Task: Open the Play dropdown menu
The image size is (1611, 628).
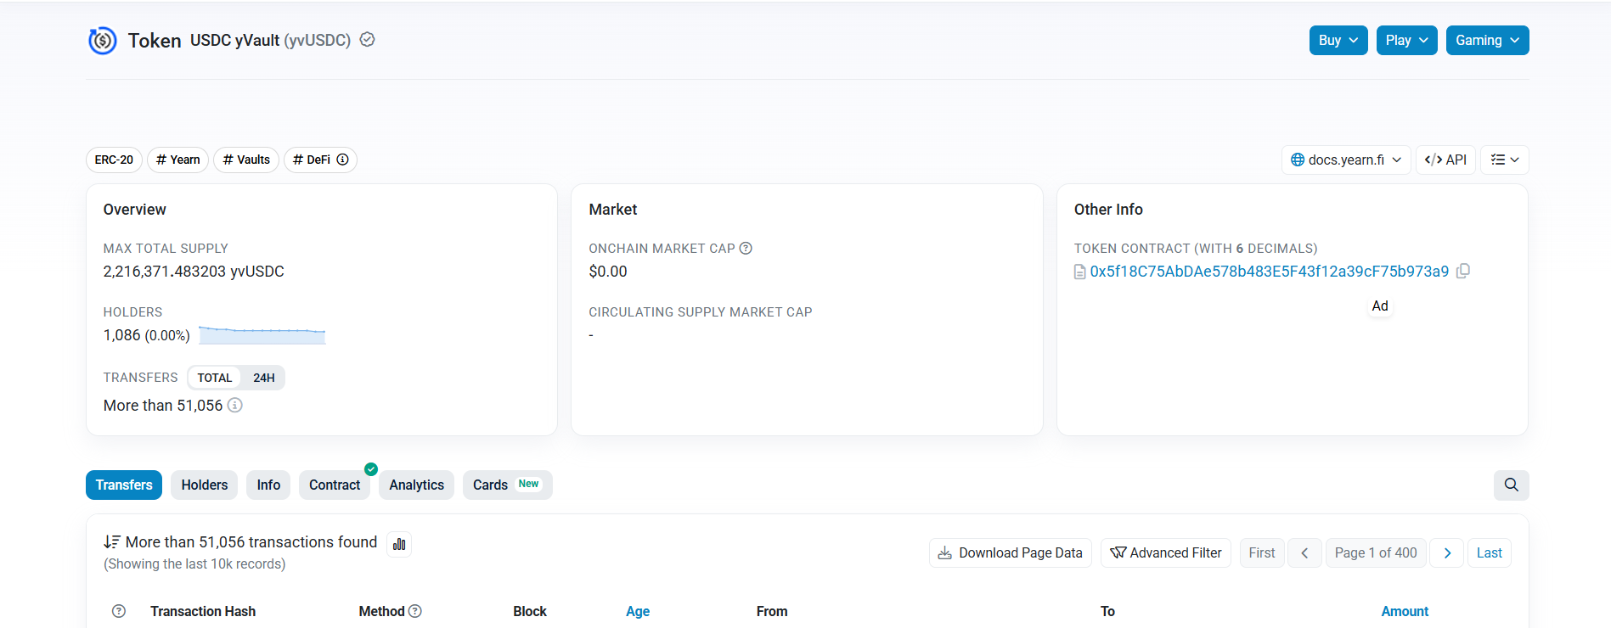Action: pos(1406,40)
